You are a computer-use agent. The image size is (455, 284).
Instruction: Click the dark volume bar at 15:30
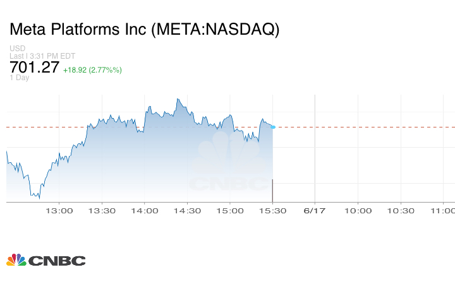click(x=272, y=191)
